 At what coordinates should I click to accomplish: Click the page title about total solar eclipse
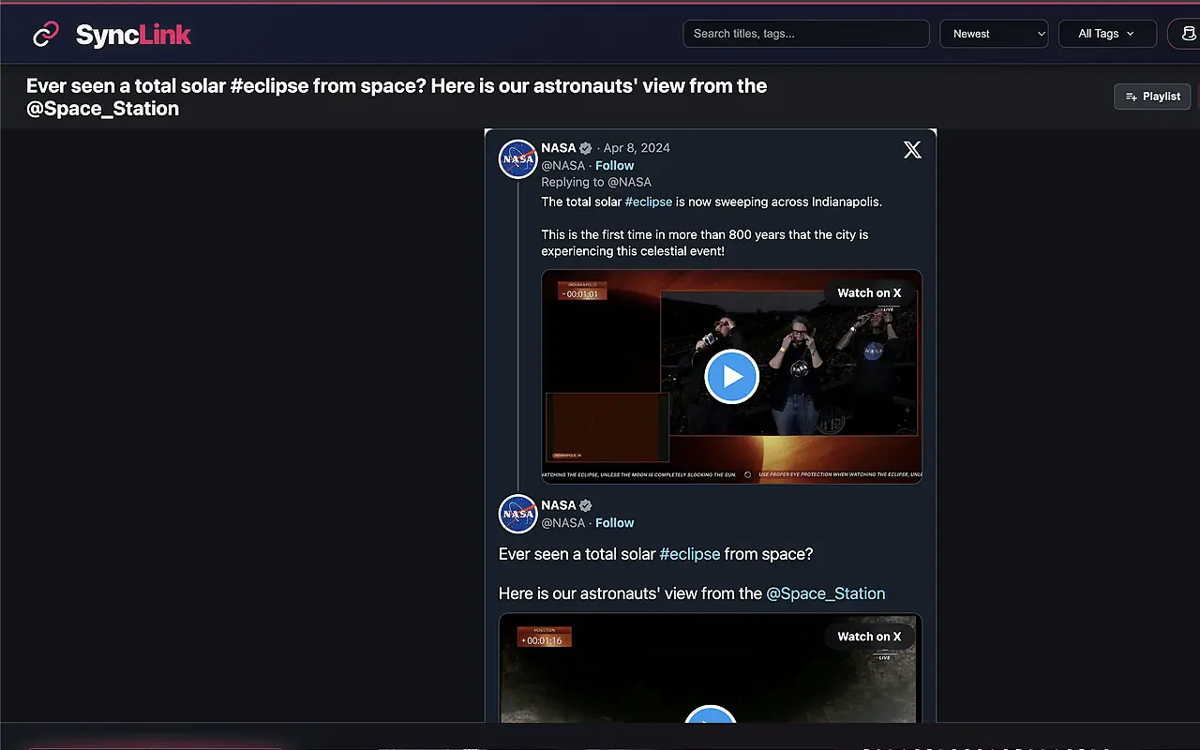pos(397,97)
